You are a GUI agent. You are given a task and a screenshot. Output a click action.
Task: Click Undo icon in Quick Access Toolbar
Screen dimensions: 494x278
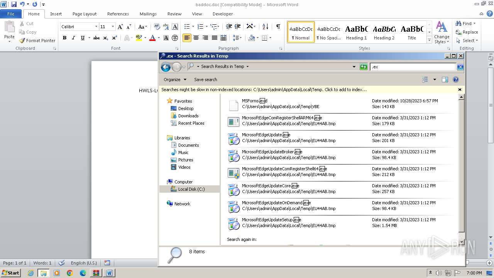tap(22, 4)
